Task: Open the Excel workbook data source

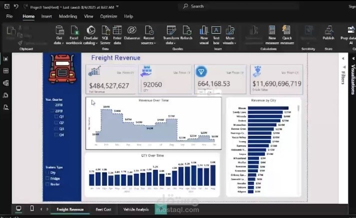Action: click(x=74, y=35)
